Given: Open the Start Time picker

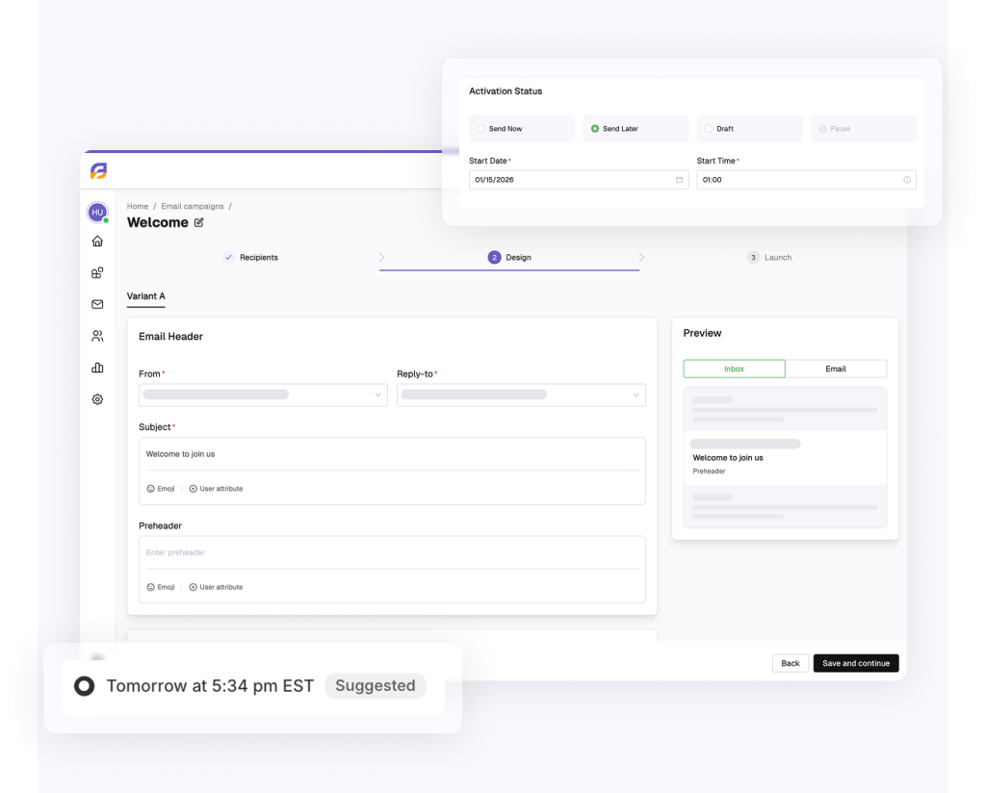Looking at the screenshot, I should click(806, 180).
